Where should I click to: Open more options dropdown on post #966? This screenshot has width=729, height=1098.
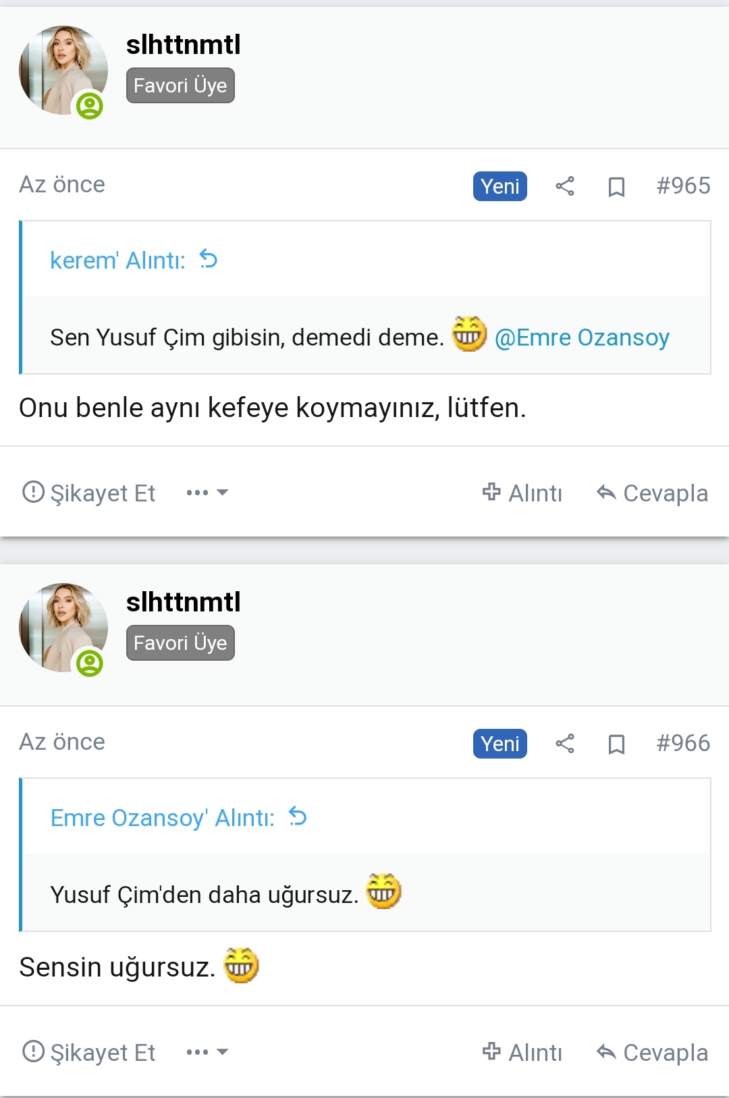click(x=207, y=1052)
